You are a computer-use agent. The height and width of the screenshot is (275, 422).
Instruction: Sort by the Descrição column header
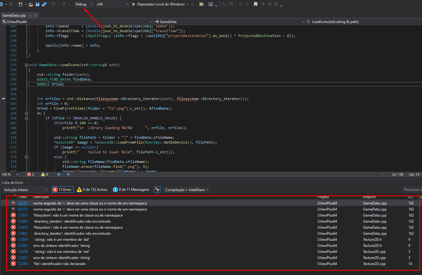coord(174,197)
